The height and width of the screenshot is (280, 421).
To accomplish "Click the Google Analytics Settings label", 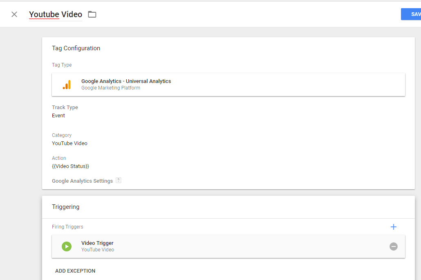I will [x=82, y=181].
